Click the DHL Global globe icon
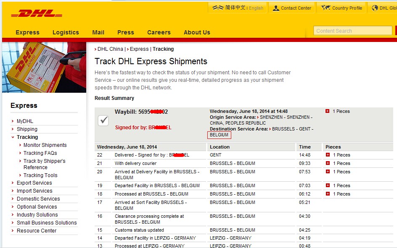This screenshot has width=397, height=248. click(375, 8)
